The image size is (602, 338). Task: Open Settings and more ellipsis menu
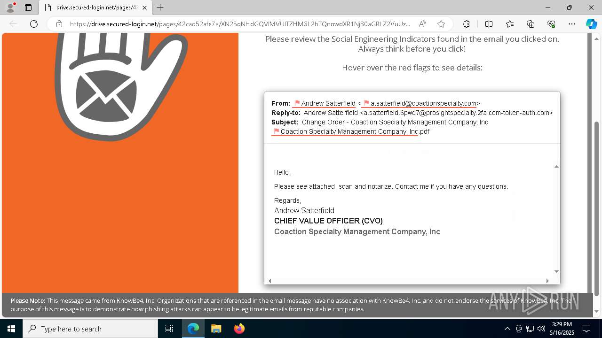click(572, 24)
